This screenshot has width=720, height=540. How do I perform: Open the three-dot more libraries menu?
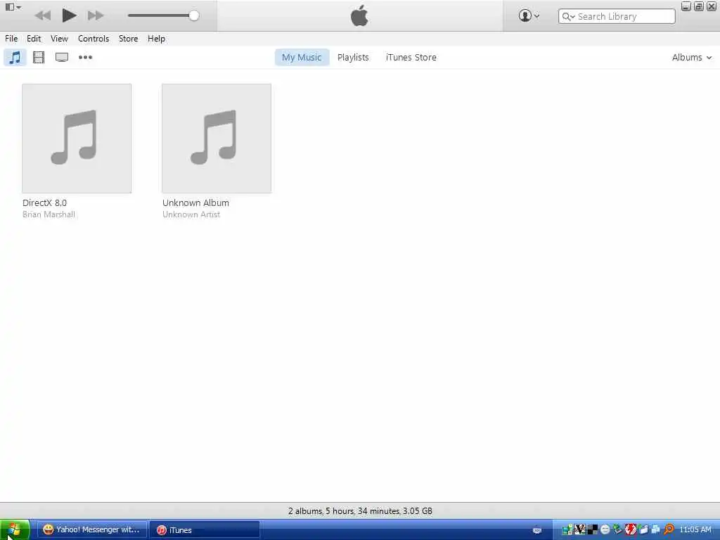[85, 58]
